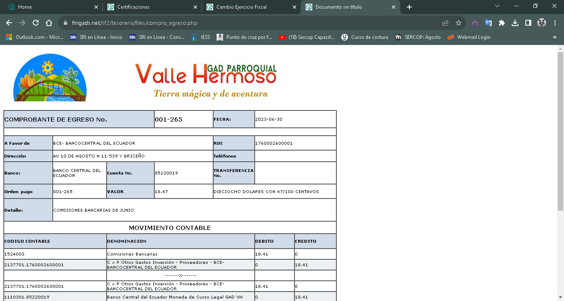Viewport: 564px width, 301px height.
Task: Click the vertical page scrollbar
Action: [x=560, y=132]
